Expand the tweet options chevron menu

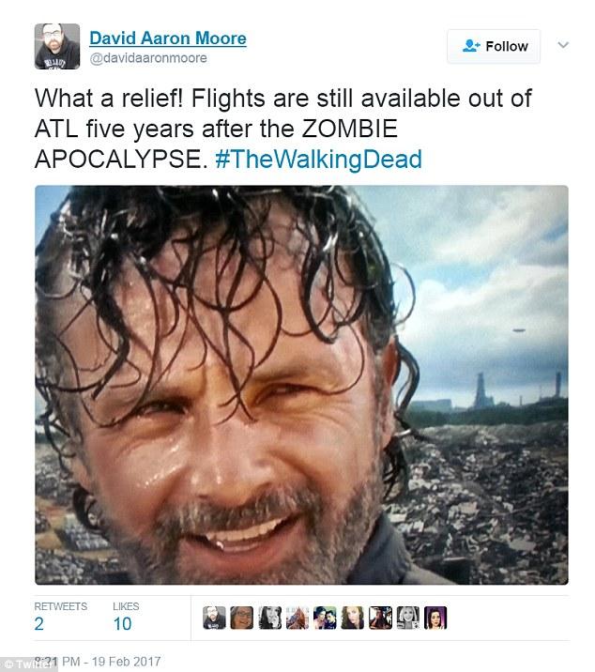click(563, 44)
